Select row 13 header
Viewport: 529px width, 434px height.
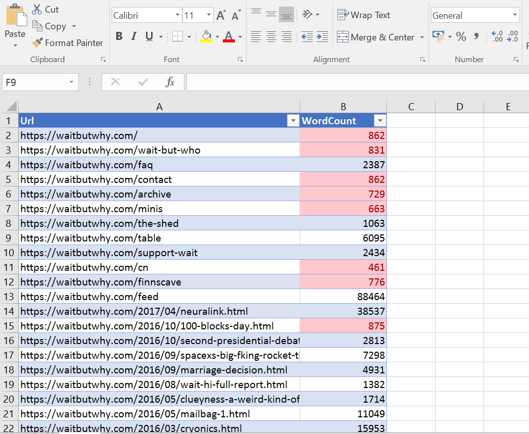(x=9, y=296)
